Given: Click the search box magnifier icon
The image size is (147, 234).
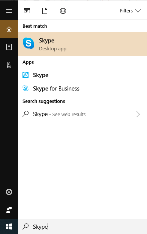Looking at the screenshot, I should pyautogui.click(x=25, y=226).
